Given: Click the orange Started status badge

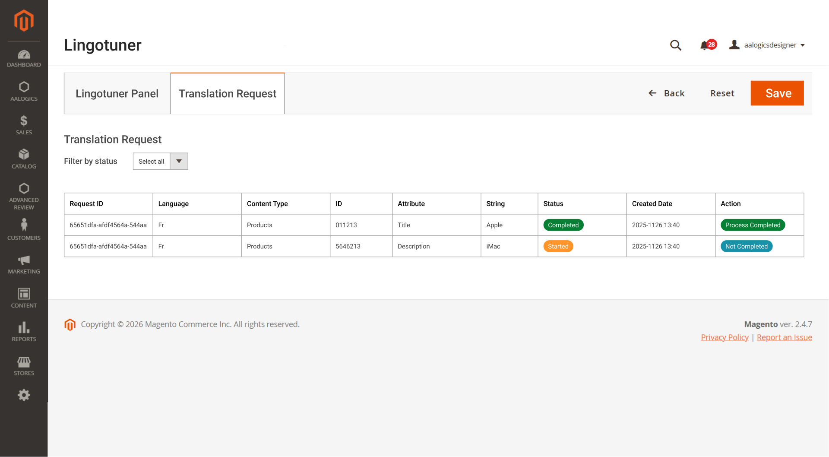Looking at the screenshot, I should coord(558,246).
